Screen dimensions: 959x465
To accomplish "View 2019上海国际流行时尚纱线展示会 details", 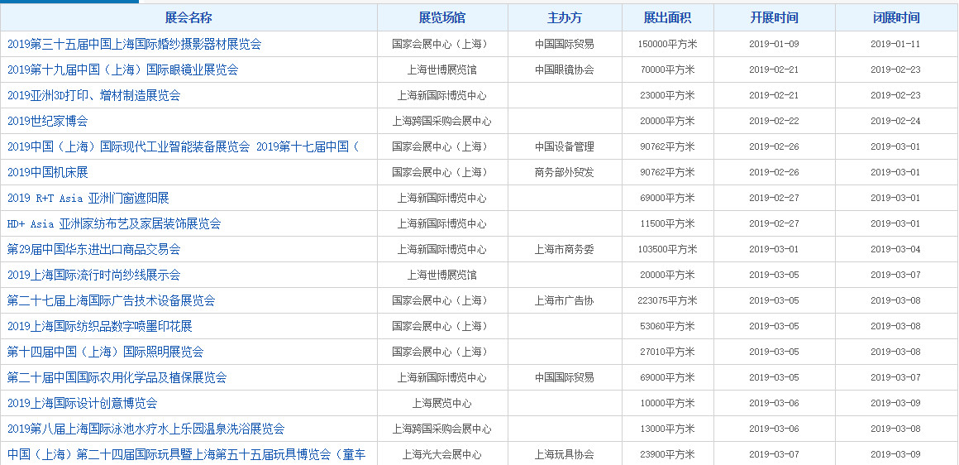I will click(93, 276).
